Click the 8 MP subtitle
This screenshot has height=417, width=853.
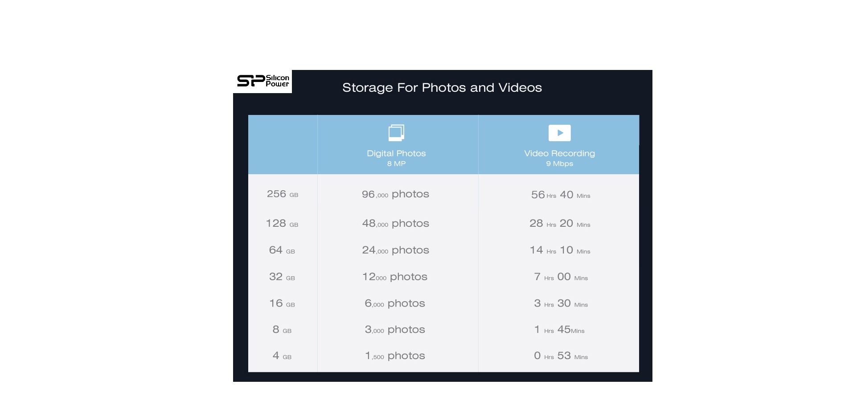(x=396, y=164)
